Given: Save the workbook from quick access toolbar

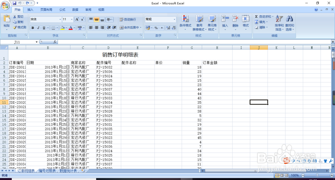Looking at the screenshot, I should [x=14, y=3].
